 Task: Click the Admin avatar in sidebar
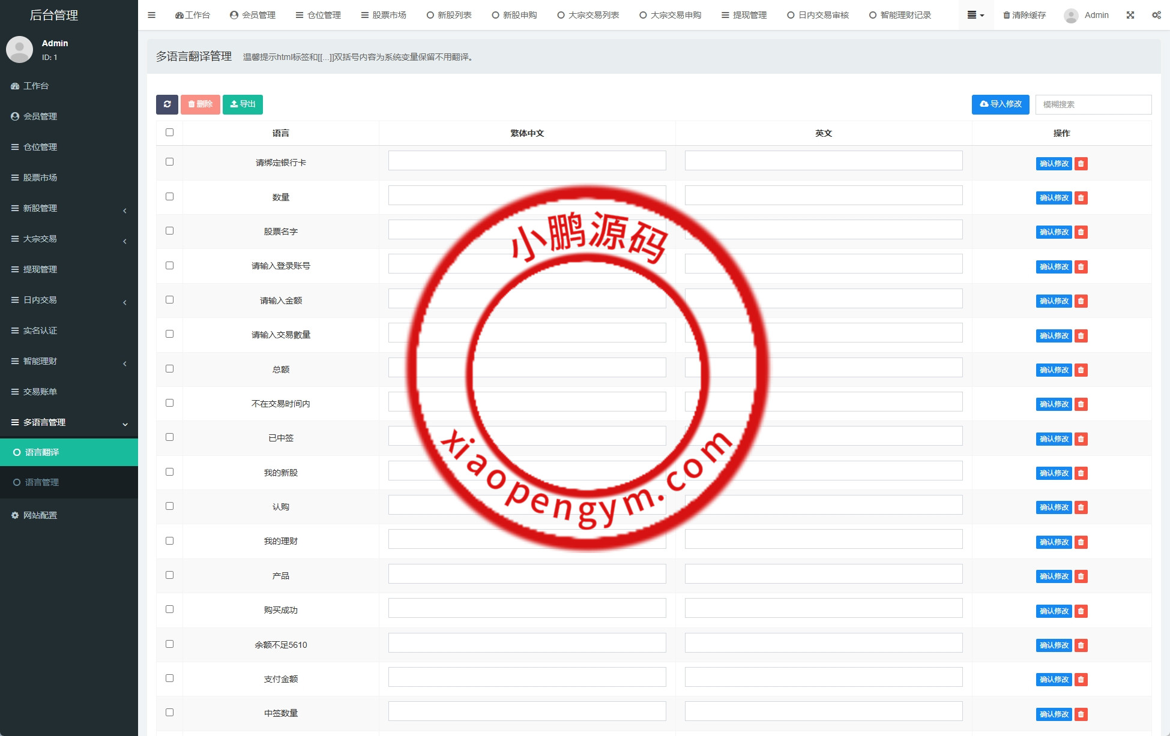[19, 49]
